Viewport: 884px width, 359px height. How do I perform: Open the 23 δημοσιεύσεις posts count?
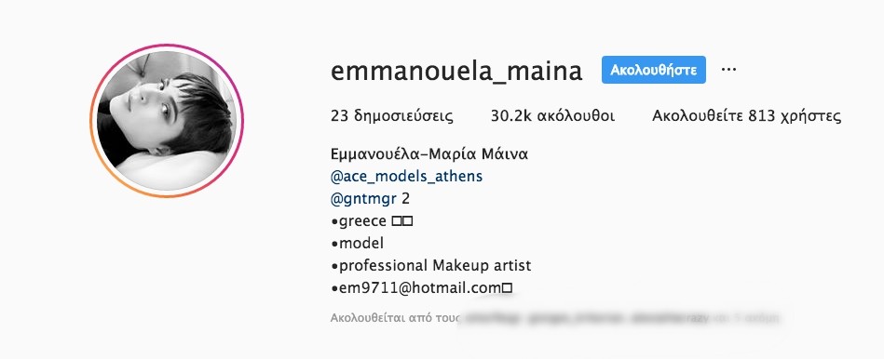[392, 116]
